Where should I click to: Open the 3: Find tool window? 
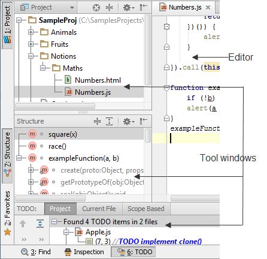pyautogui.click(x=36, y=252)
